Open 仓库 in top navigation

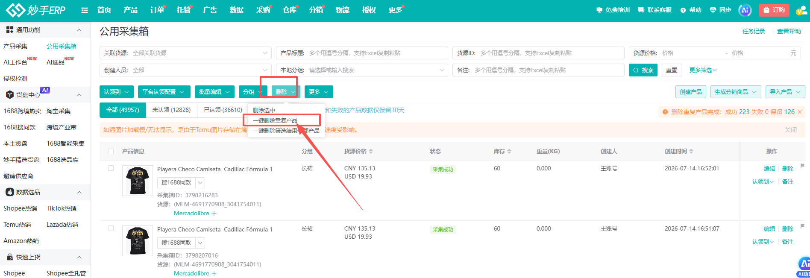(x=290, y=10)
